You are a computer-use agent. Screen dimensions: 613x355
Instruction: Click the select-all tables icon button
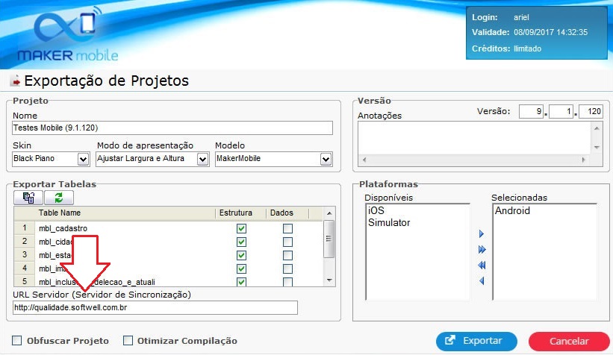pos(28,198)
